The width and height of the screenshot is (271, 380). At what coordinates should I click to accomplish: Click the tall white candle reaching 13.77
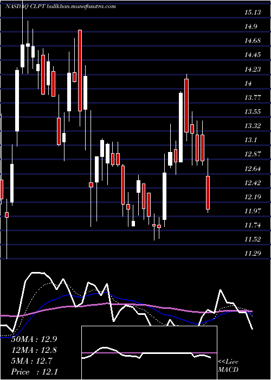180,127
